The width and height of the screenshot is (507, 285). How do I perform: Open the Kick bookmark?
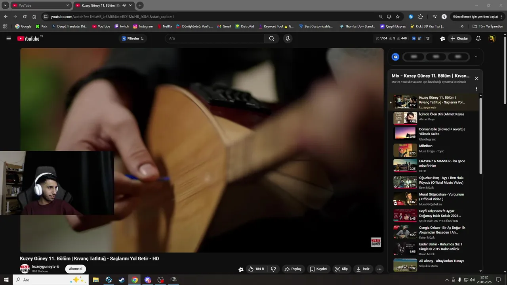click(x=42, y=27)
